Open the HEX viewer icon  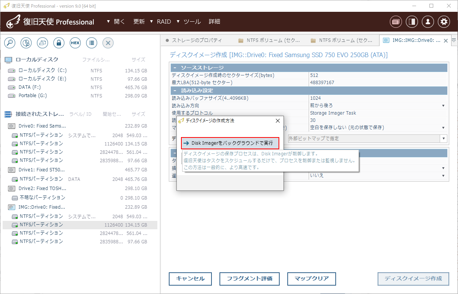[x=75, y=43]
